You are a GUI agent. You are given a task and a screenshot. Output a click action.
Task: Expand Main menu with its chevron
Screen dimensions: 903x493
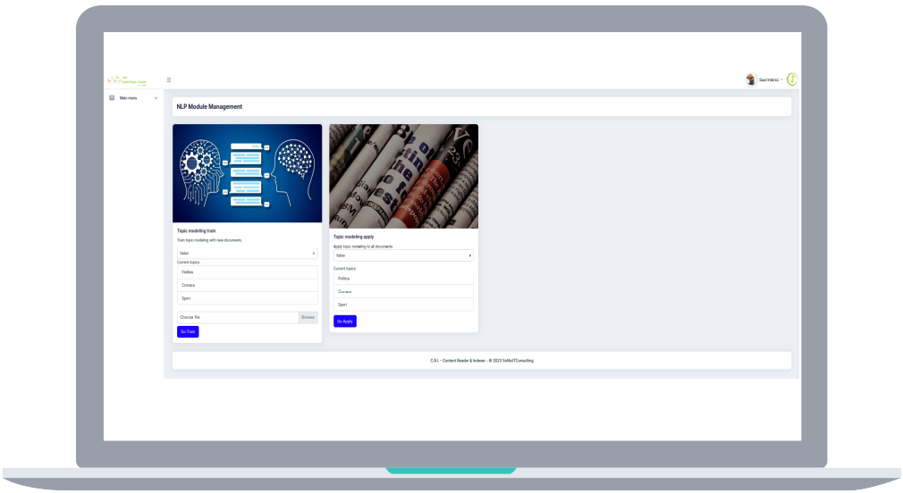pos(156,98)
